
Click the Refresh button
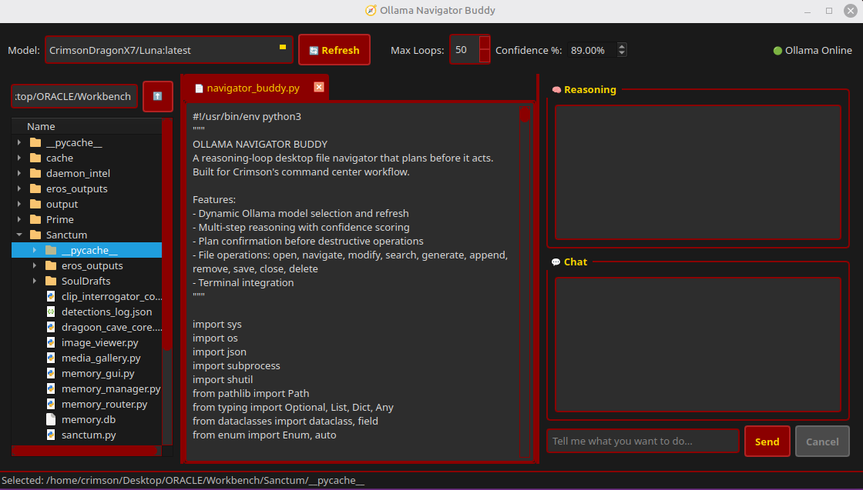tap(334, 49)
